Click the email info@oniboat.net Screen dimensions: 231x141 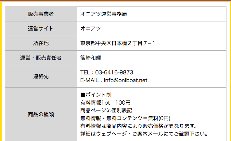pyautogui.click(x=125, y=80)
